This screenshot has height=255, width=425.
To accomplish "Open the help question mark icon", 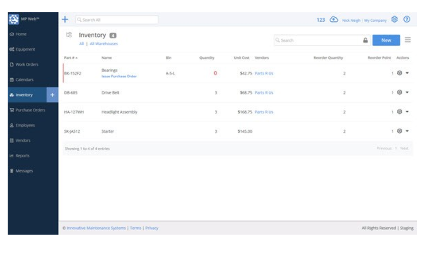I will [407, 19].
